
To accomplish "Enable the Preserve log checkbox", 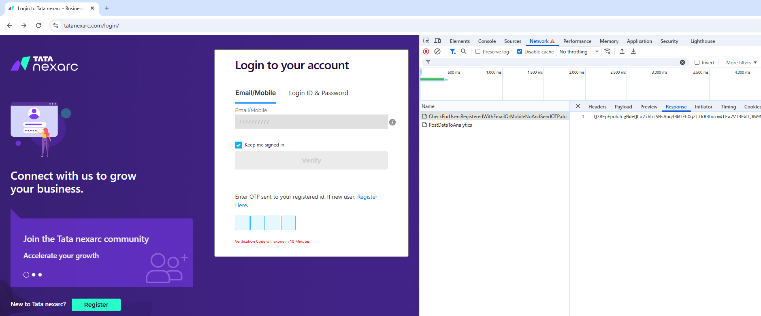I will 478,51.
